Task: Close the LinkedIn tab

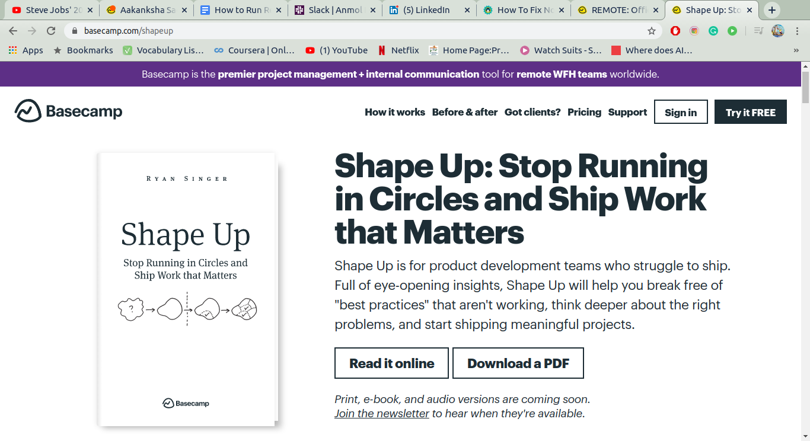Action: 467,10
